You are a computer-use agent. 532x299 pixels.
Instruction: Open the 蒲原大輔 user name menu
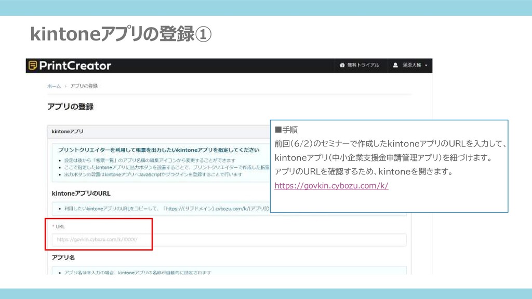tap(411, 65)
